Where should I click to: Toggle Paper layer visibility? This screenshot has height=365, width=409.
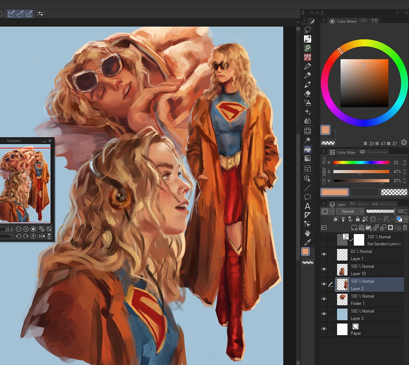[324, 329]
